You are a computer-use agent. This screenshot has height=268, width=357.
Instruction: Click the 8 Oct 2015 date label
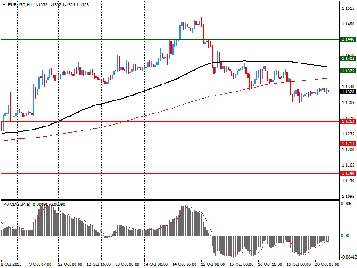12,264
